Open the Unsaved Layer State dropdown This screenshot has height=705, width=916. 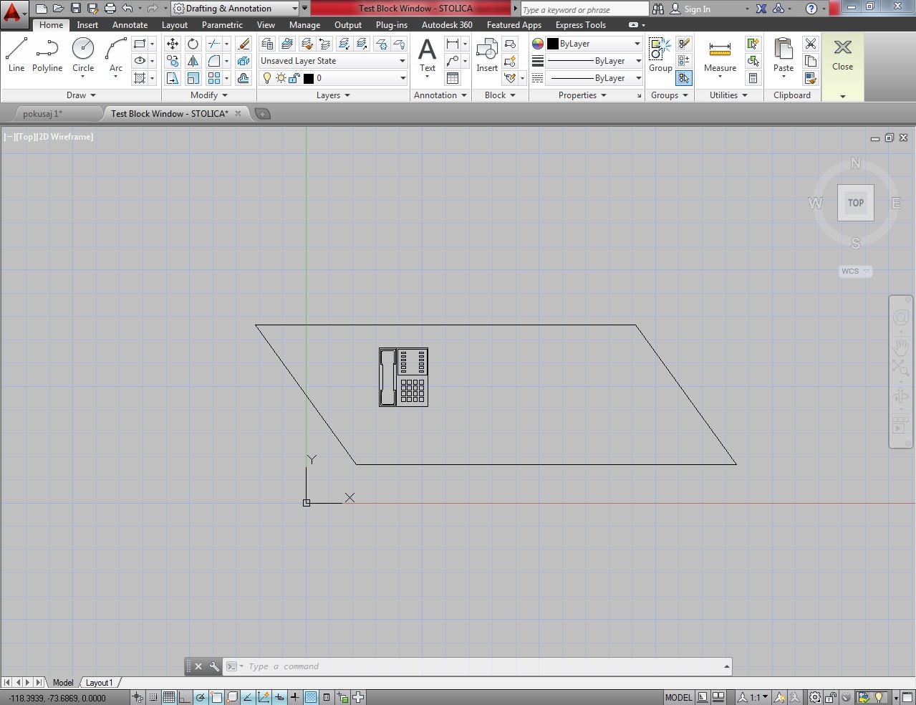tap(333, 61)
